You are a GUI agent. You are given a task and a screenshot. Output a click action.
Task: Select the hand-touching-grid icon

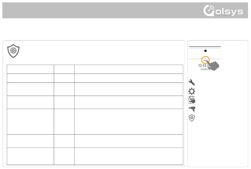pos(192,100)
